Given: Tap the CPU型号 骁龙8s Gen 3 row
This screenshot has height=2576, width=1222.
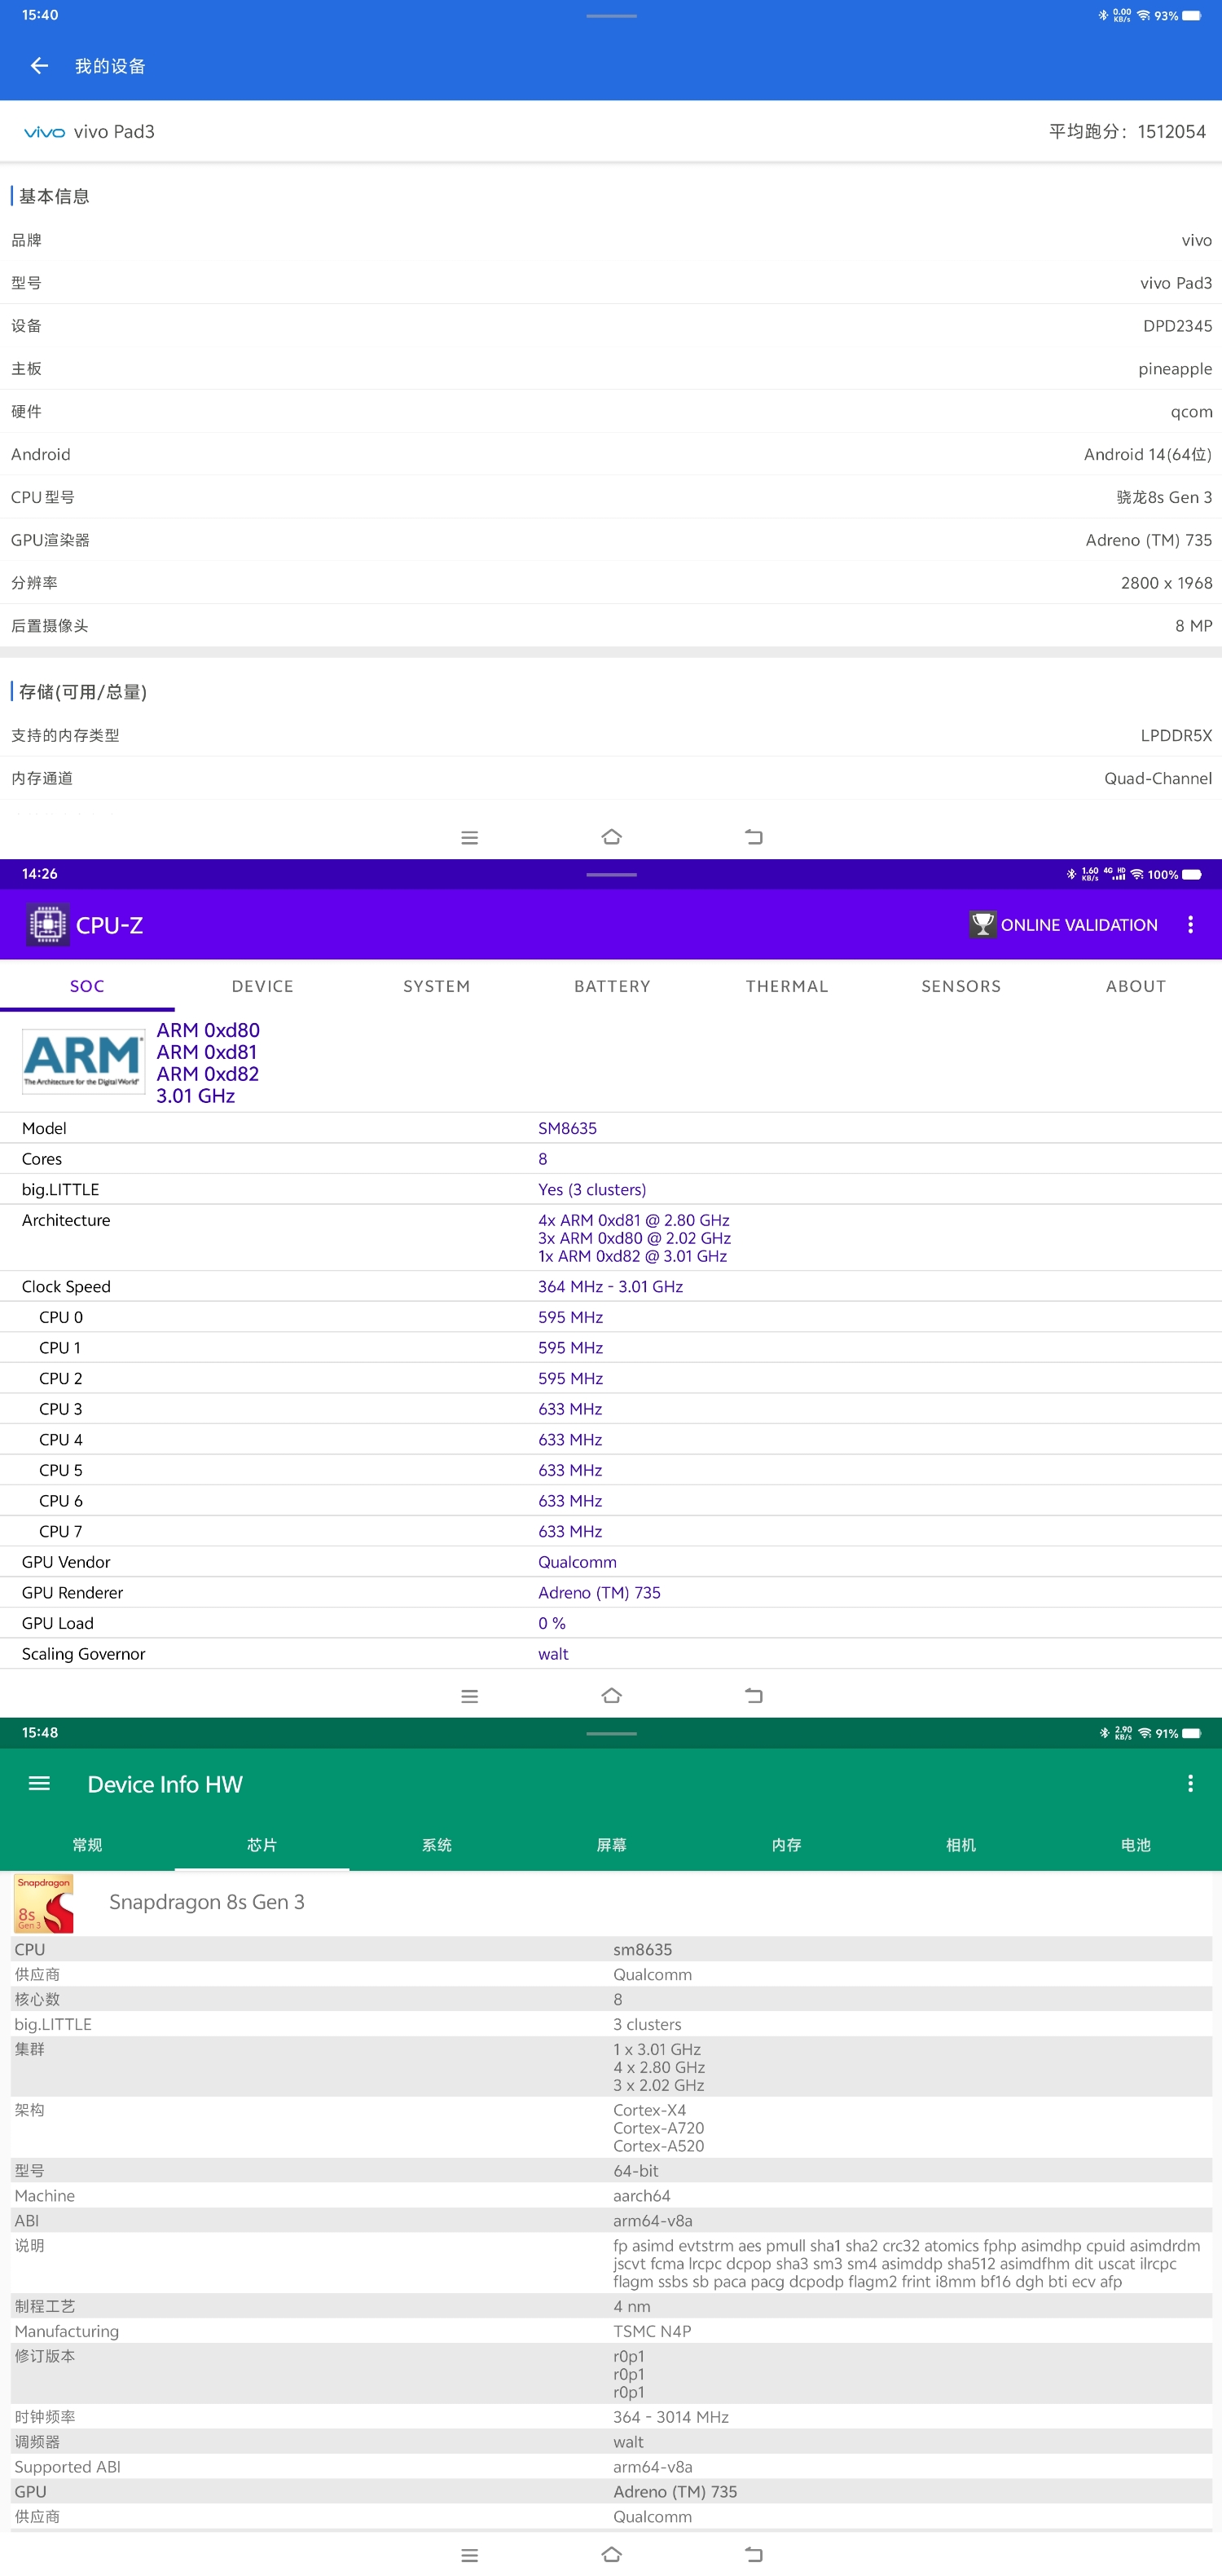Looking at the screenshot, I should tap(610, 497).
